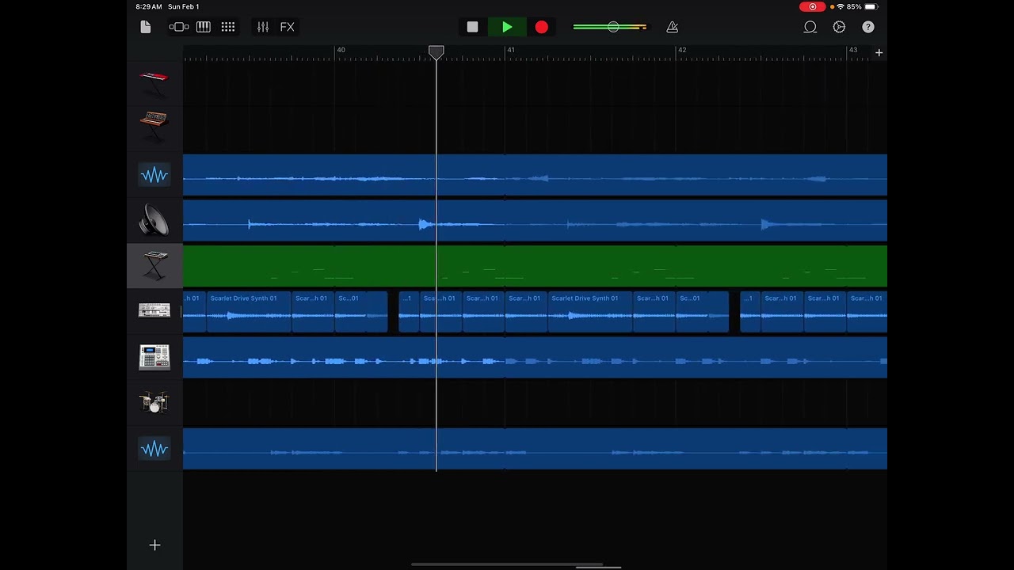Image resolution: width=1014 pixels, height=570 pixels.
Task: Adjust the master volume slider knob
Action: (613, 27)
